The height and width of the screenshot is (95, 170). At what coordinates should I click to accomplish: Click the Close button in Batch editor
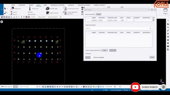coord(152,57)
